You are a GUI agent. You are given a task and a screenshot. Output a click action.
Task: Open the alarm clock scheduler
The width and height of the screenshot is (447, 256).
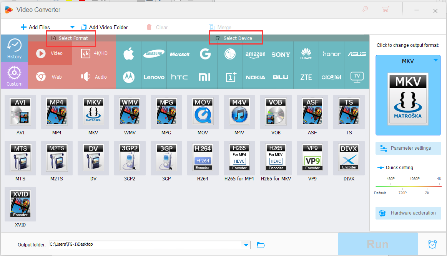(x=432, y=244)
